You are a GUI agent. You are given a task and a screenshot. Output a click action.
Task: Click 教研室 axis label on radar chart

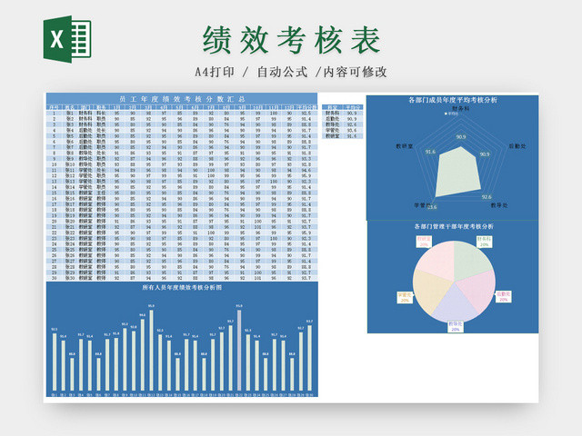[404, 146]
